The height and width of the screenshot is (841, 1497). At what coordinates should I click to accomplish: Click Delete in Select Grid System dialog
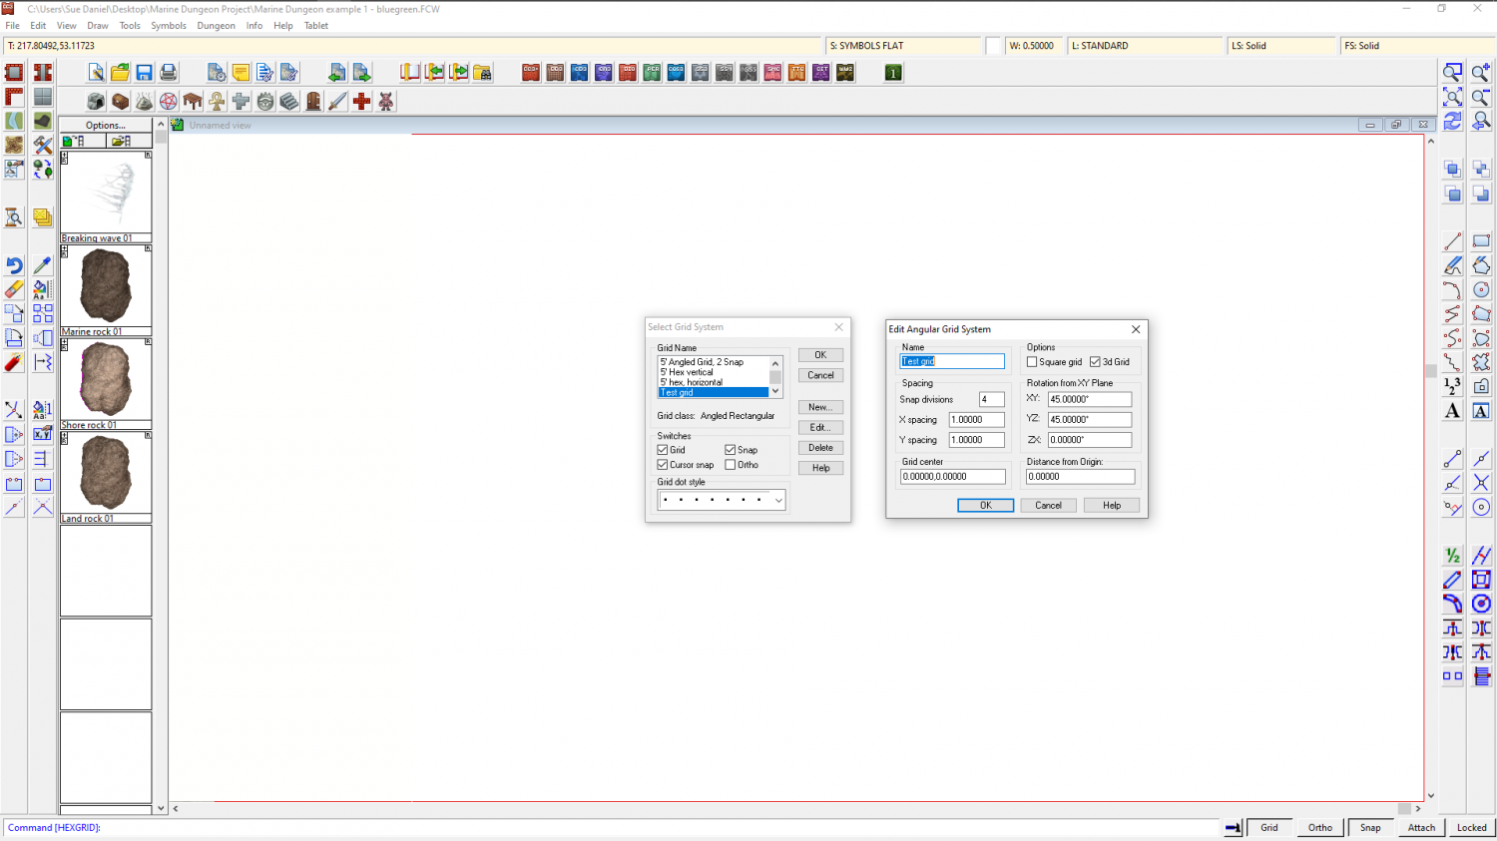tap(820, 448)
